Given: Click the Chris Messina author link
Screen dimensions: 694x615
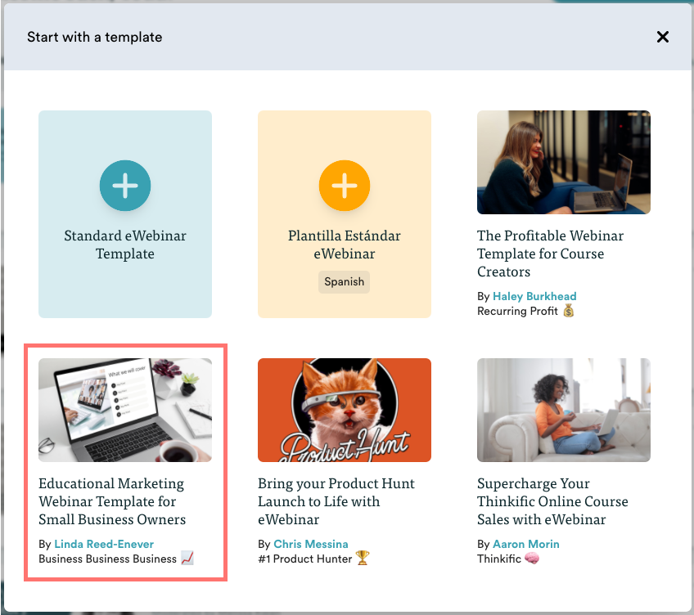Looking at the screenshot, I should [x=310, y=544].
